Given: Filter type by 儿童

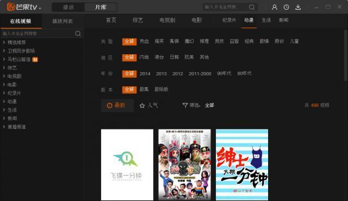Looking at the screenshot, I should point(294,41).
